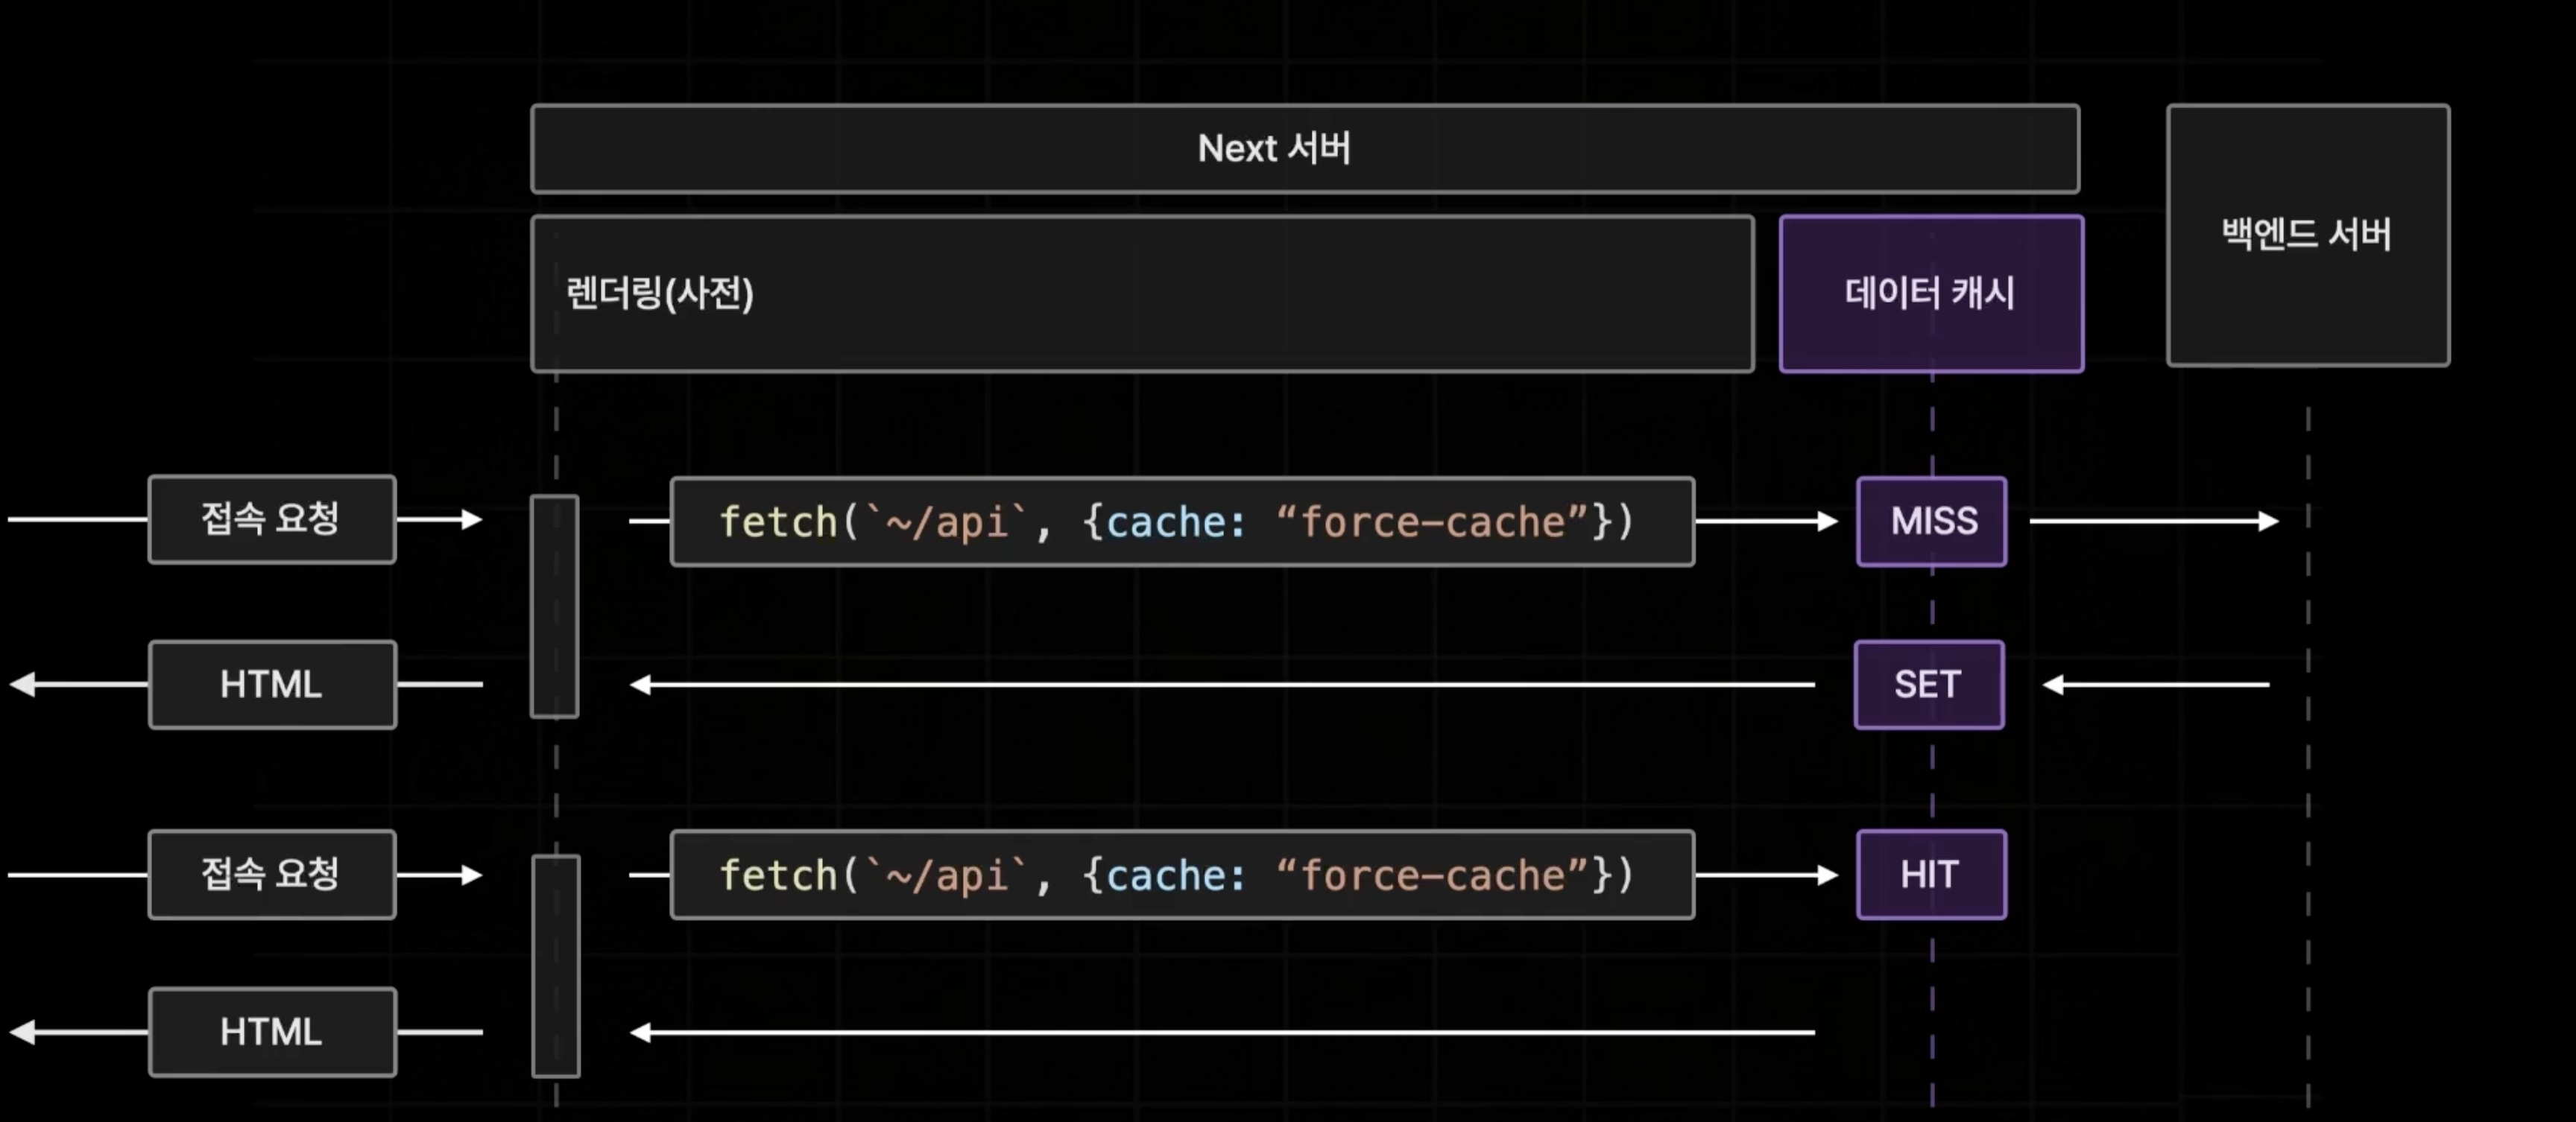The image size is (2576, 1122).
Task: Click the second fetch force-cache code box
Action: point(1182,875)
